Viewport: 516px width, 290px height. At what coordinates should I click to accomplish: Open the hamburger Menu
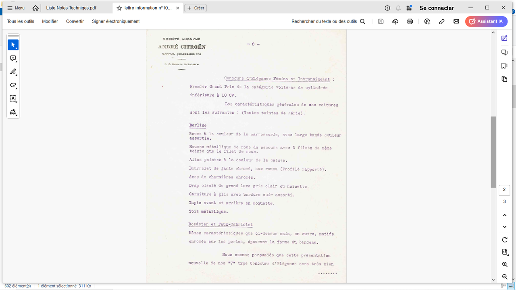pyautogui.click(x=16, y=8)
